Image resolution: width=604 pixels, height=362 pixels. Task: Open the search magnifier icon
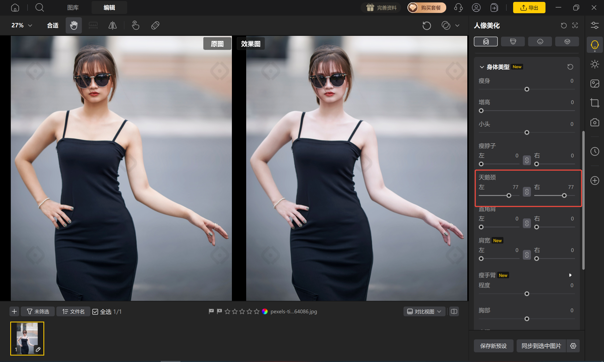click(40, 8)
